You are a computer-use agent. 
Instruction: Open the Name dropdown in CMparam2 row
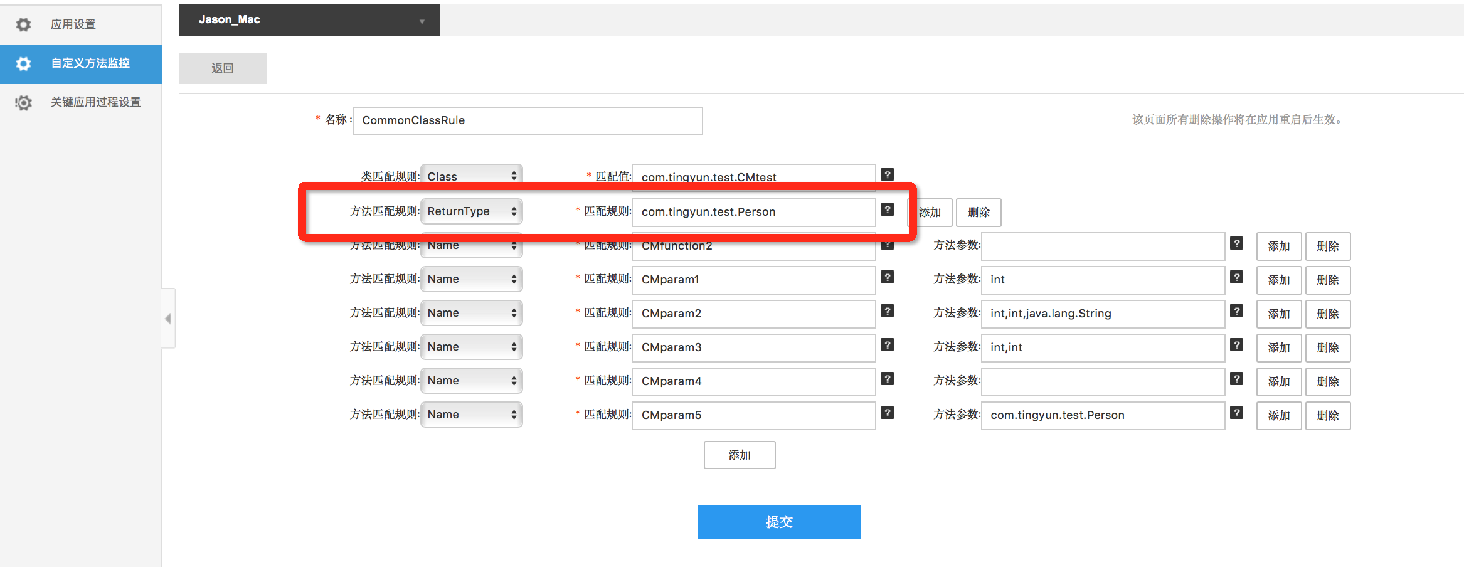(x=471, y=313)
